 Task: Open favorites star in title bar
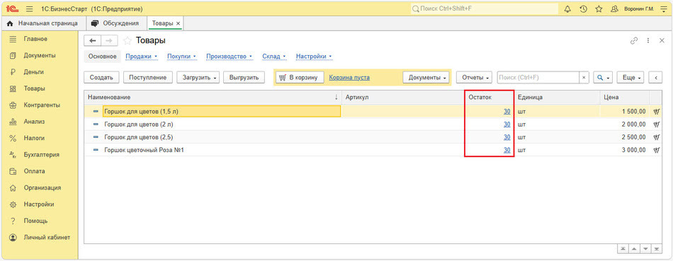599,9
